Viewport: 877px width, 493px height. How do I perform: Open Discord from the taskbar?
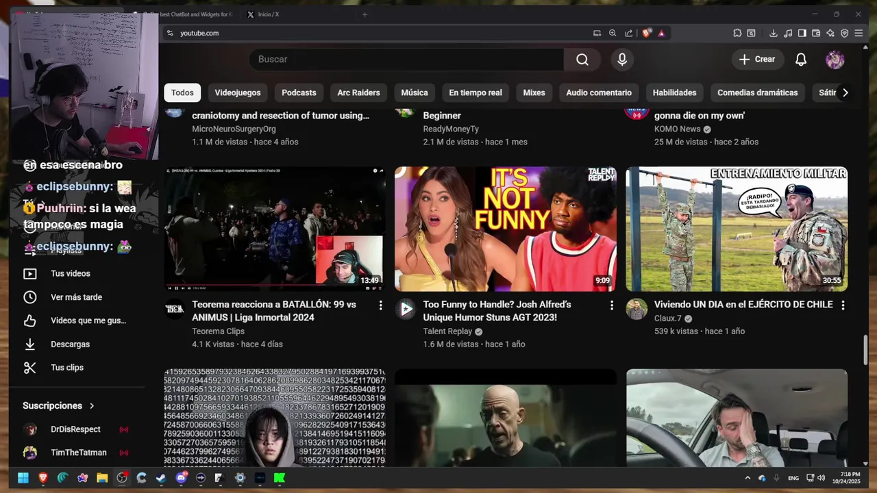click(181, 478)
